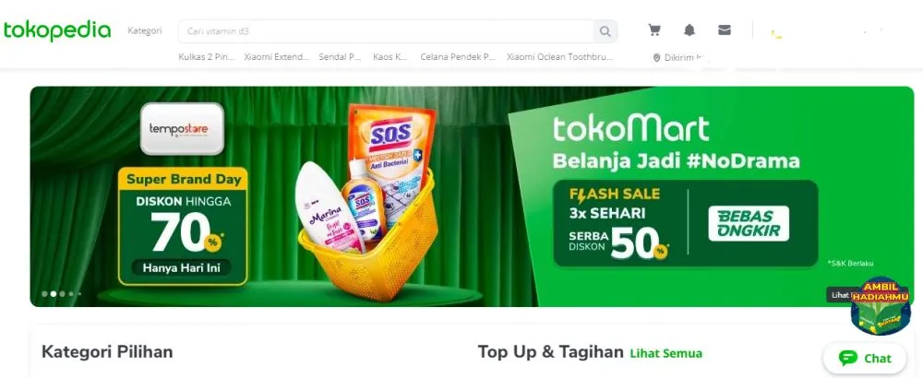The height and width of the screenshot is (378, 923).
Task: Click the Ambil Hadiahmu gift icon
Action: [x=881, y=306]
